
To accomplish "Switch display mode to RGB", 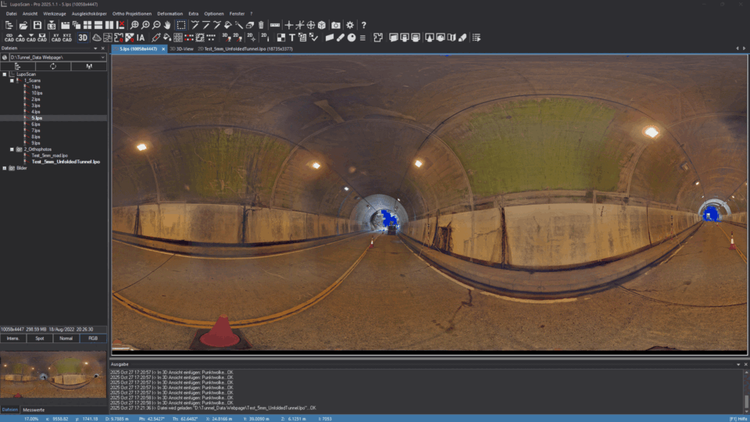I will pyautogui.click(x=92, y=338).
